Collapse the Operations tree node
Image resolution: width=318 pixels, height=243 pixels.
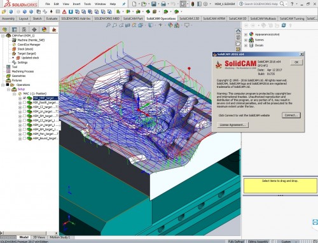[x=3, y=85]
